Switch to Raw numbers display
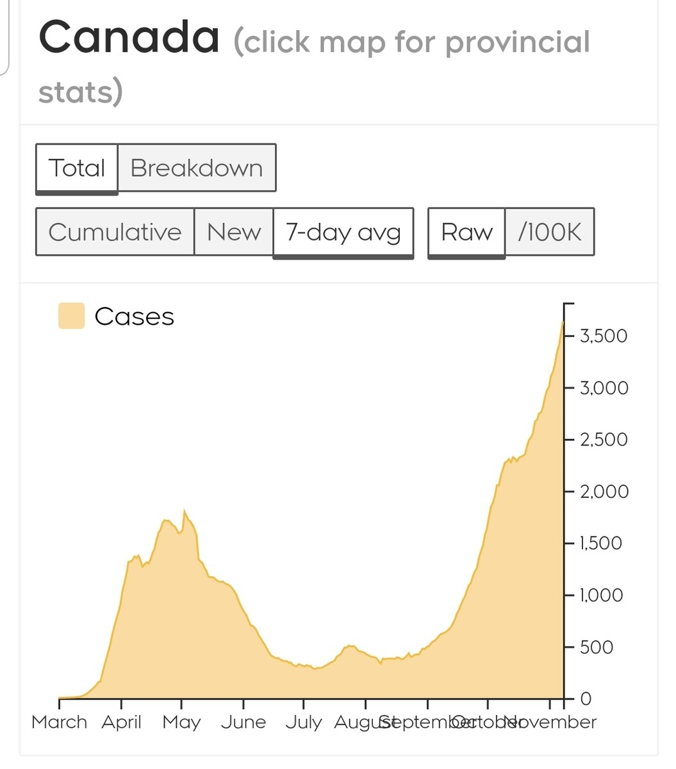 point(466,232)
